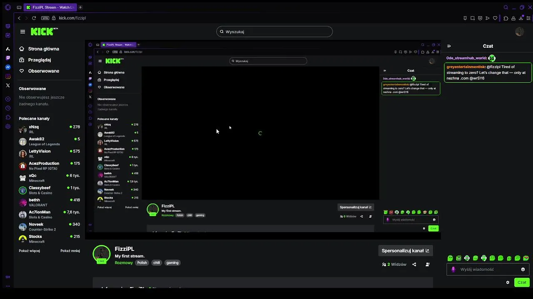Share the stream via share icon
The height and width of the screenshot is (299, 533).
click(414, 265)
